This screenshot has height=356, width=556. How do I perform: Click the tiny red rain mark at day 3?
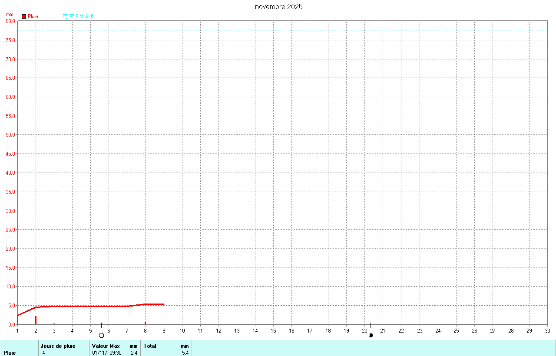tap(54, 324)
